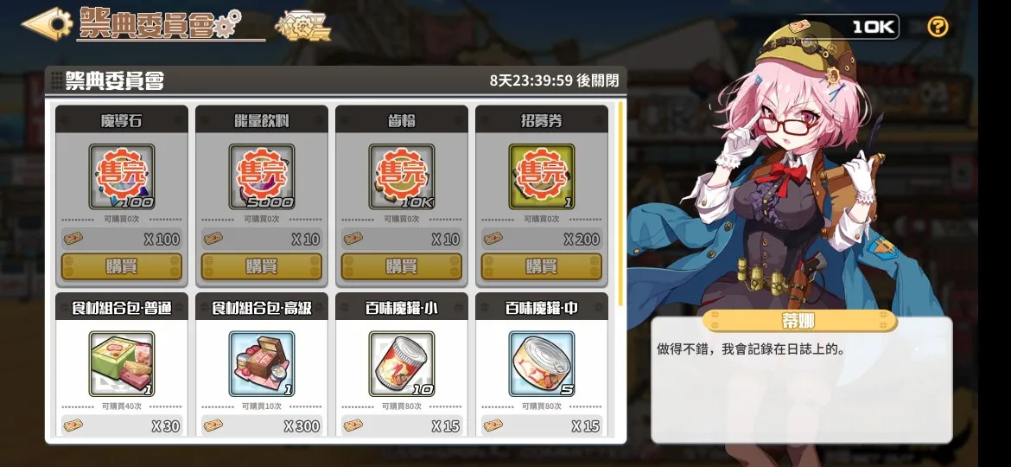Click 購買 button under 招募券

point(542,266)
